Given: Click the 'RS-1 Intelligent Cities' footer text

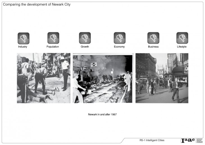Looking at the screenshot, I should [x=152, y=140].
